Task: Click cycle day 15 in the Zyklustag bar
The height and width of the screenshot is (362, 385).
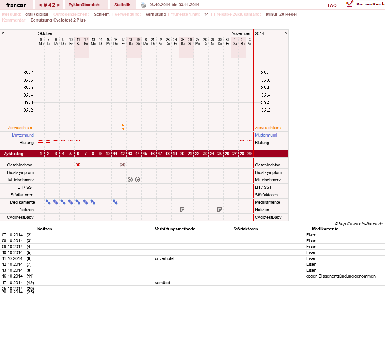Action: coord(145,154)
